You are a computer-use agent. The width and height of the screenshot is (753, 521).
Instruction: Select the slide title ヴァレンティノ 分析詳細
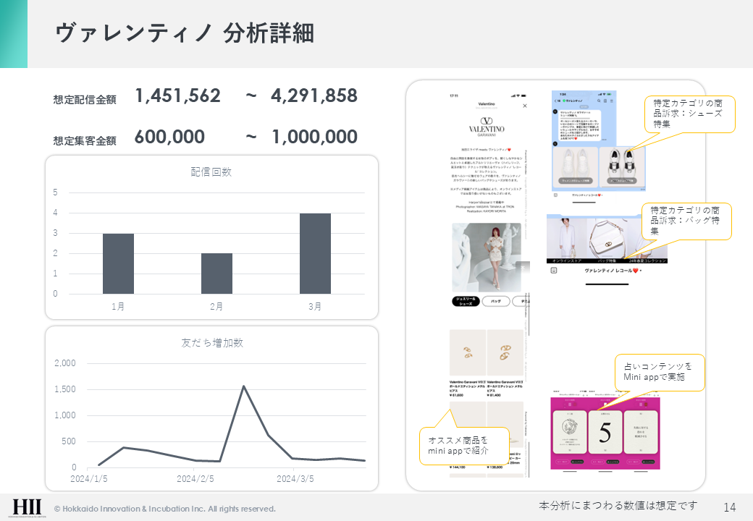tap(185, 33)
